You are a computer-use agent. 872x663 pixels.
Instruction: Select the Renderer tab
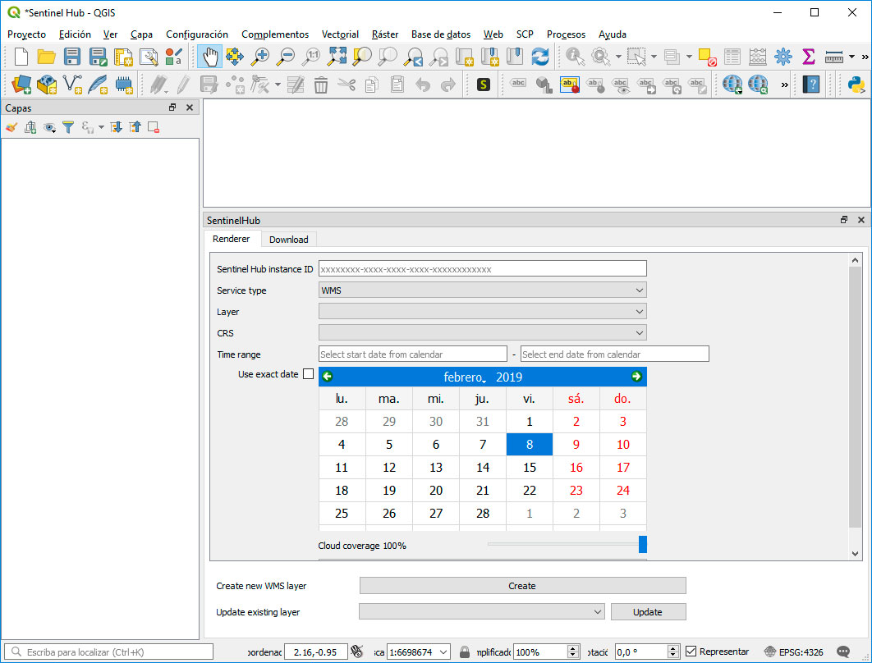click(231, 239)
